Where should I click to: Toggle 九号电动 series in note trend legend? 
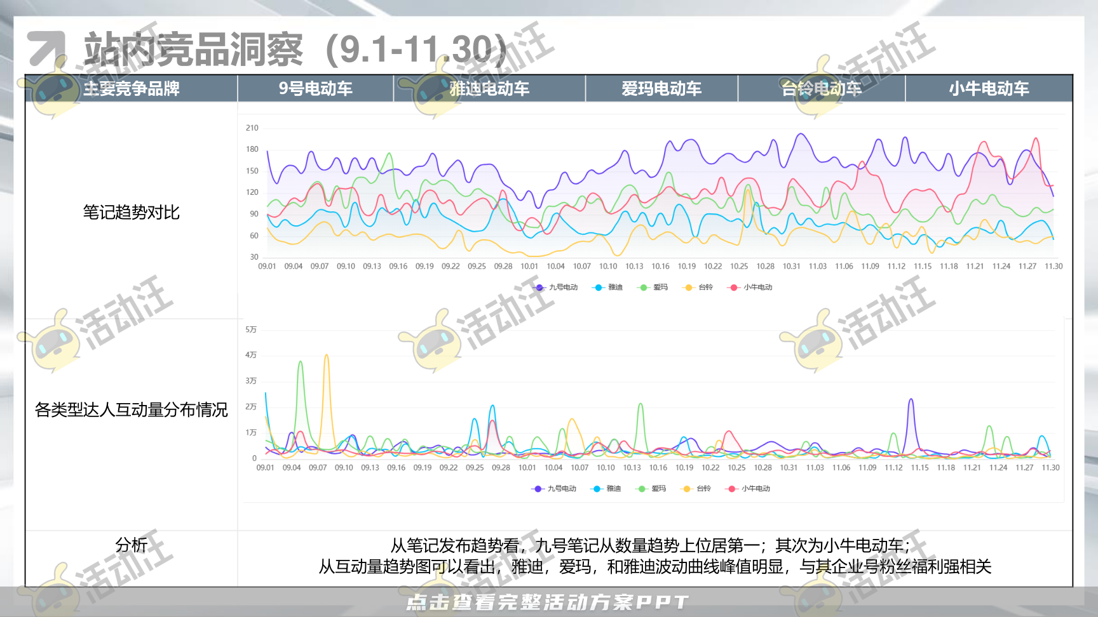[x=555, y=288]
